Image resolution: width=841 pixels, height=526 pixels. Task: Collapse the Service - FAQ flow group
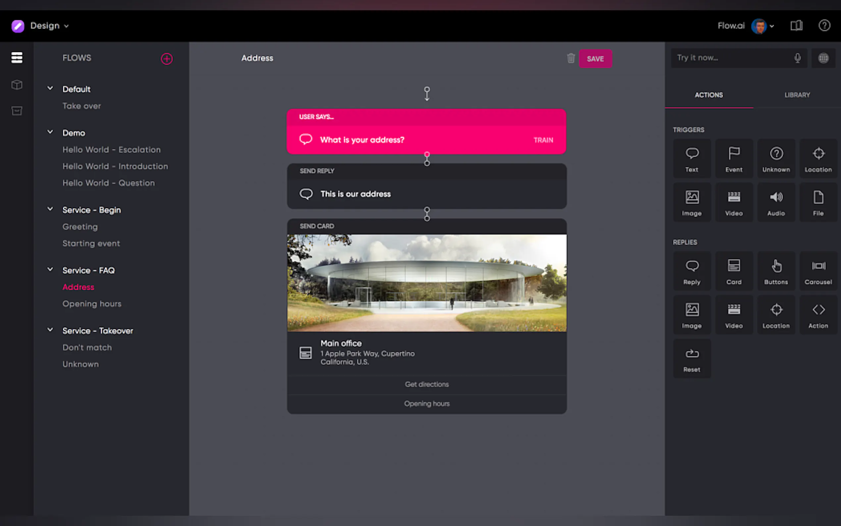coord(50,270)
